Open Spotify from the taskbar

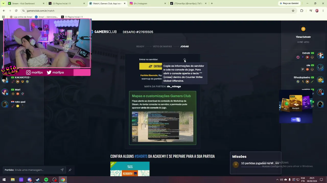tap(46, 180)
